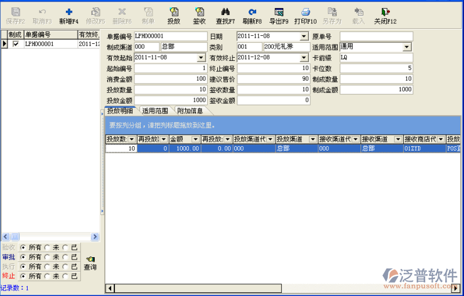464x296 pixels.
Task: Select the 未 radio option for 审批
Action: pyautogui.click(x=46, y=256)
